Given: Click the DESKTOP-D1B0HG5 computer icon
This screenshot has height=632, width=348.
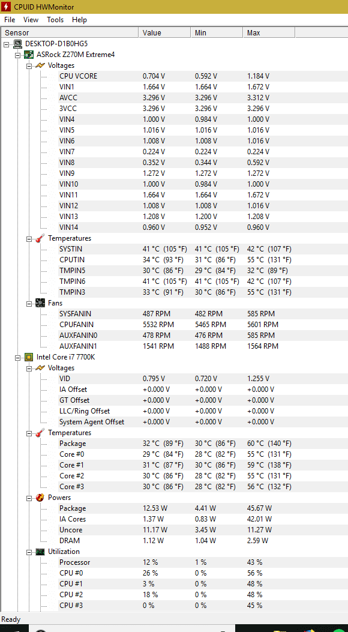Looking at the screenshot, I should 18,44.
